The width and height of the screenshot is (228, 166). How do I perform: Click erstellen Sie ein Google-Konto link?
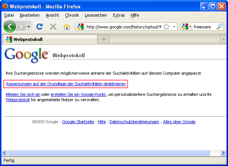(x=78, y=94)
